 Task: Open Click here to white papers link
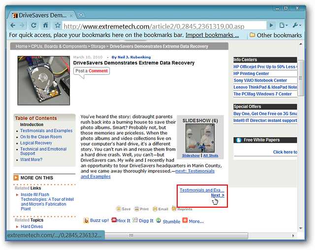(285, 152)
